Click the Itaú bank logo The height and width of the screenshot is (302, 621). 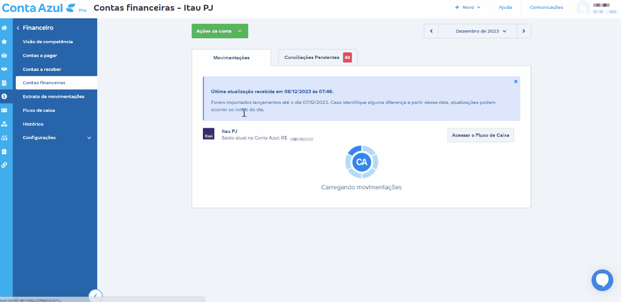point(209,134)
